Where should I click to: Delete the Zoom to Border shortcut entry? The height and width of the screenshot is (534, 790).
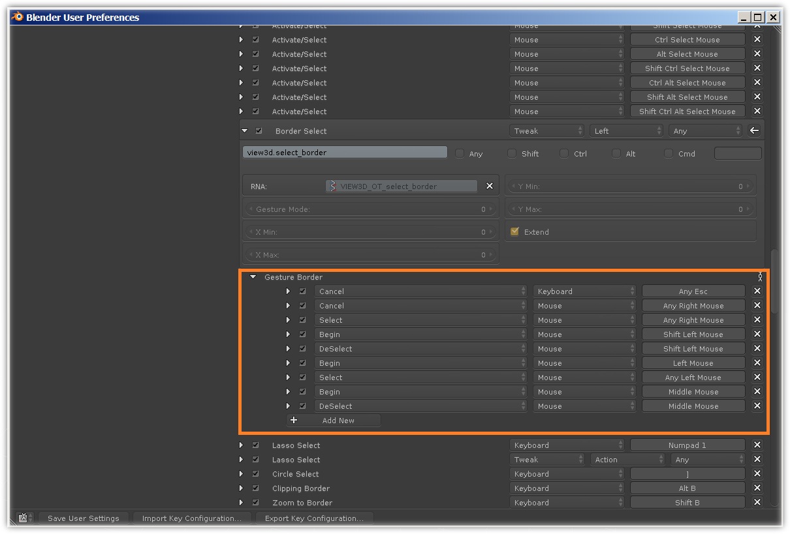point(757,502)
